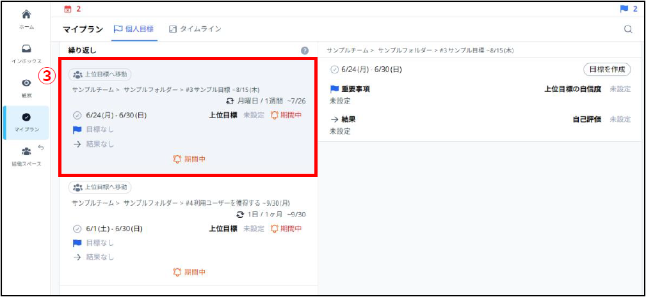Click the 繰り返し section heading
This screenshot has width=646, height=297.
(82, 50)
